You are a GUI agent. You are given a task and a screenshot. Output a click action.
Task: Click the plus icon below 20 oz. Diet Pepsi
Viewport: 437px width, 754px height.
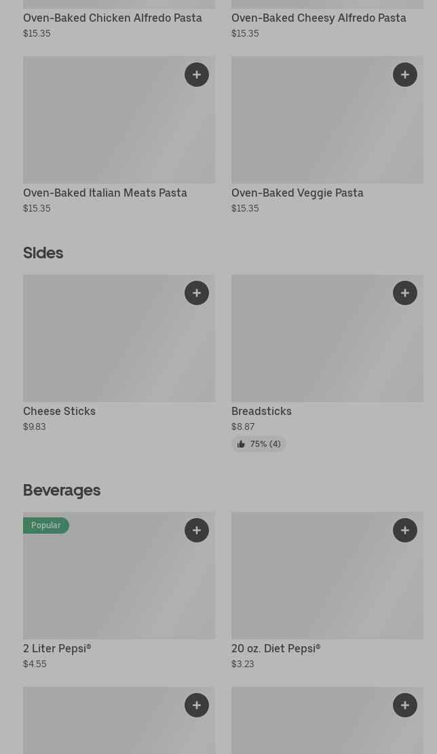pyautogui.click(x=405, y=705)
